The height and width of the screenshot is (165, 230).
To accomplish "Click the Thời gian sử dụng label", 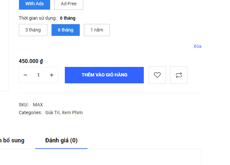I will pos(38,18).
